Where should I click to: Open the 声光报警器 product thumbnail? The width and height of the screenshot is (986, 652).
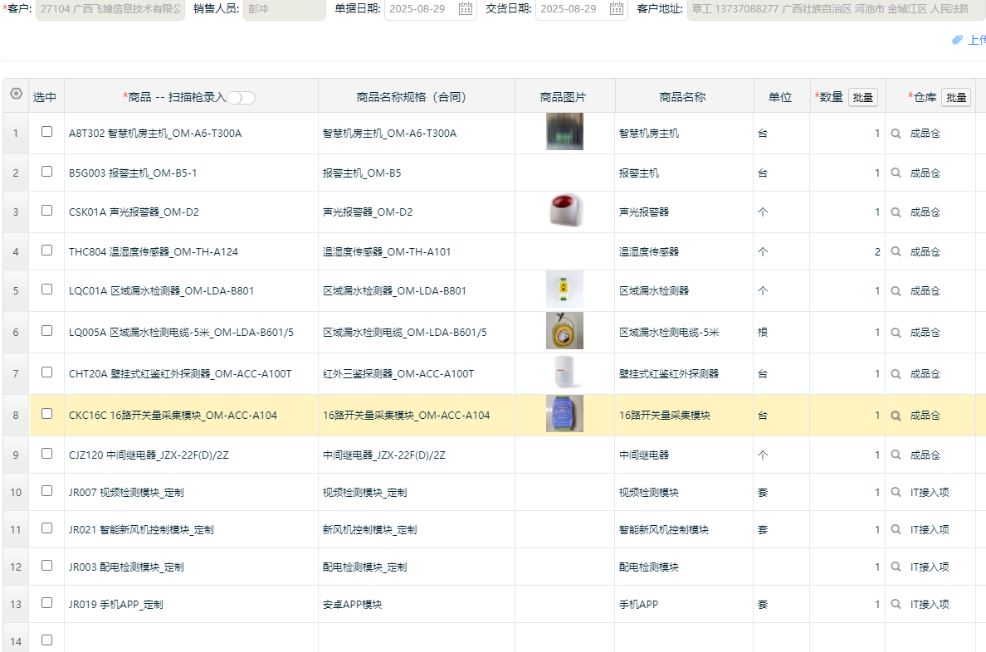564,211
